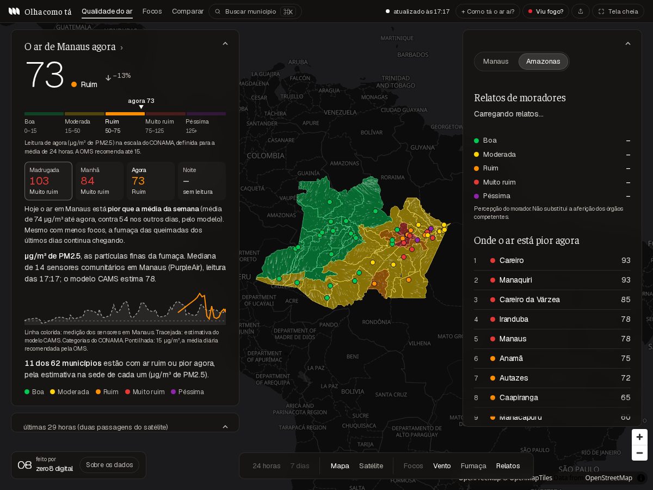Screen dimensions: 653x490
Task: Switch the time range to 7 dias
Action: pyautogui.click(x=300, y=466)
